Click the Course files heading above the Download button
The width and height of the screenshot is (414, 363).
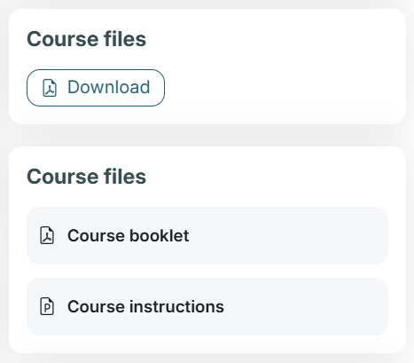(86, 39)
